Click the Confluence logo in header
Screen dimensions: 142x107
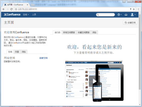pos(12,14)
